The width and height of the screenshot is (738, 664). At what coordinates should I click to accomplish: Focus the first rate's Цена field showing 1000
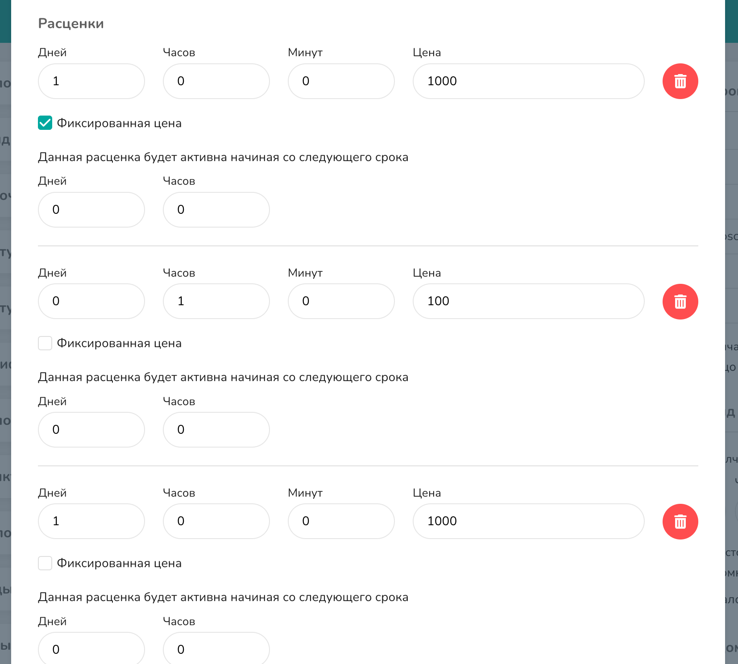(x=529, y=81)
